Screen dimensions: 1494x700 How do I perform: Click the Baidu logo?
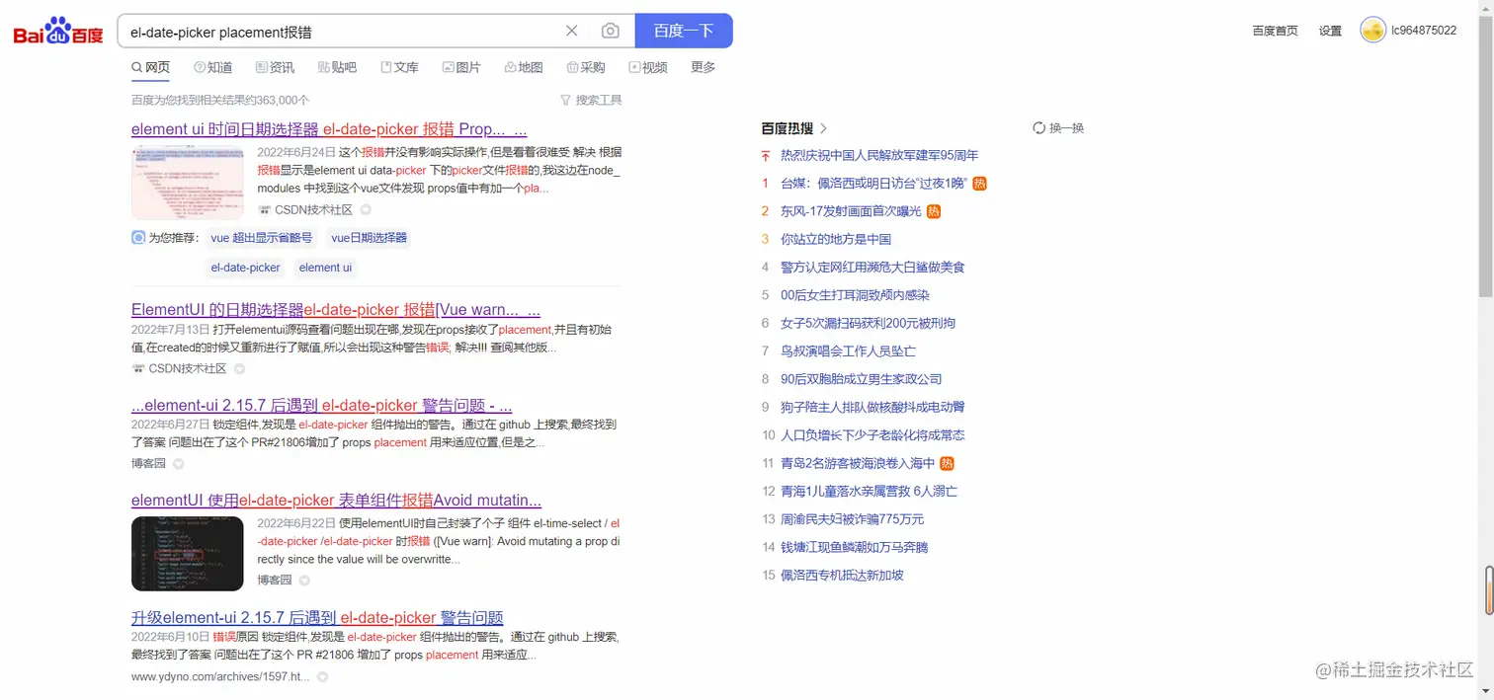(58, 31)
